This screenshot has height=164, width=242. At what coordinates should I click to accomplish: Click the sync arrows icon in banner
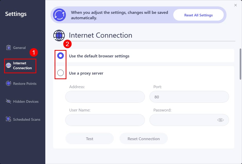[x=59, y=15]
